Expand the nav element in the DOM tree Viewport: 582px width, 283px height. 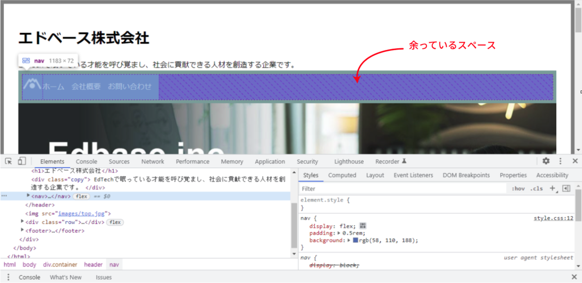(x=28, y=196)
